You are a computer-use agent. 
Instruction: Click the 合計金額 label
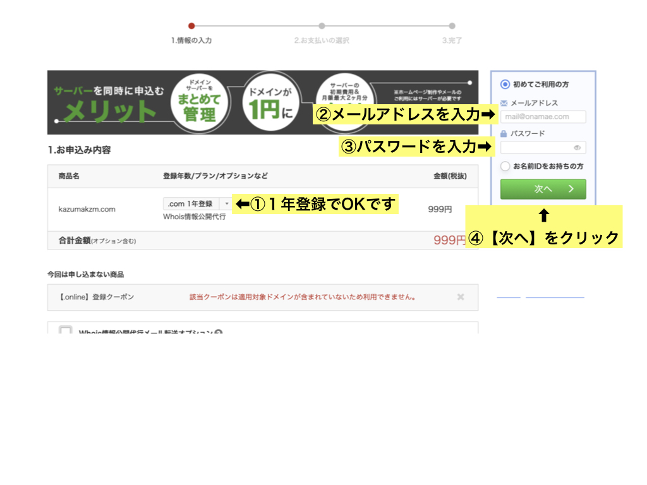pyautogui.click(x=75, y=241)
